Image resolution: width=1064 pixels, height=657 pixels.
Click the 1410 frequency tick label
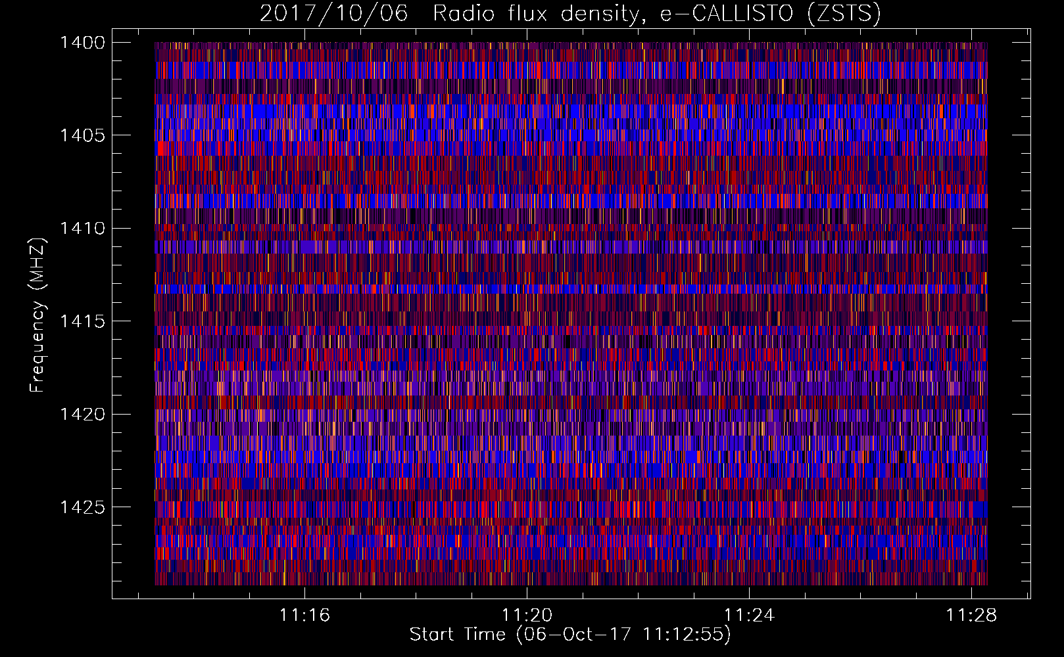tap(82, 229)
